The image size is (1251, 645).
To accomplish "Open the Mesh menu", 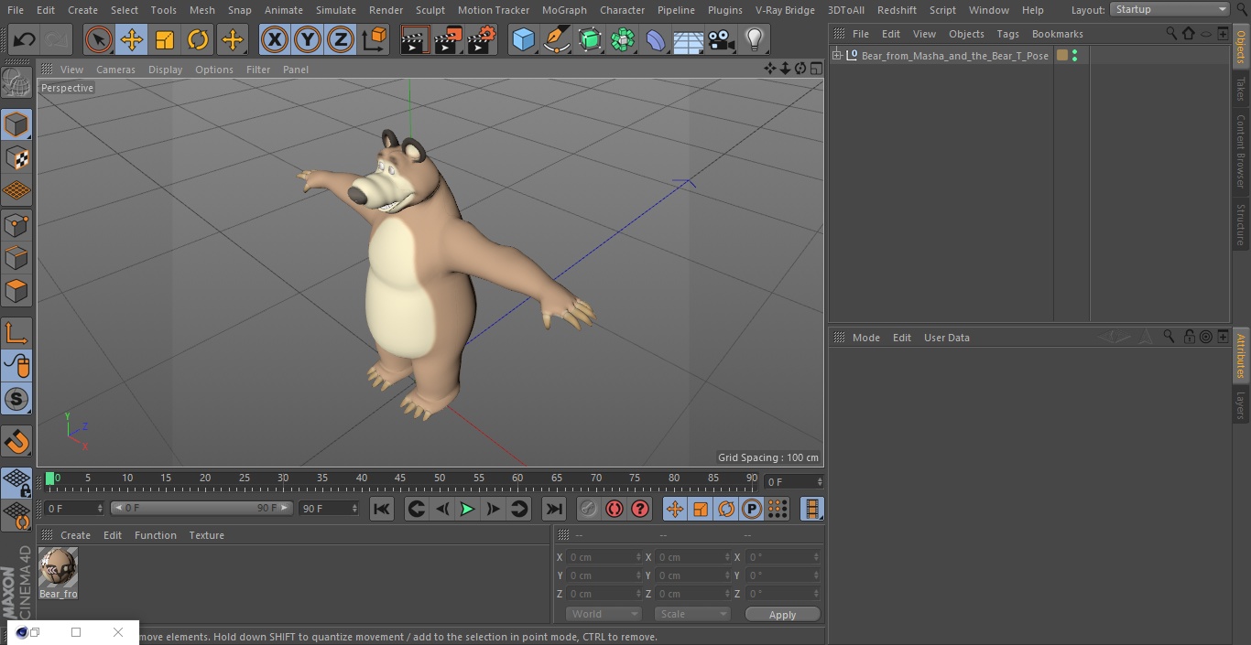I will pyautogui.click(x=201, y=10).
